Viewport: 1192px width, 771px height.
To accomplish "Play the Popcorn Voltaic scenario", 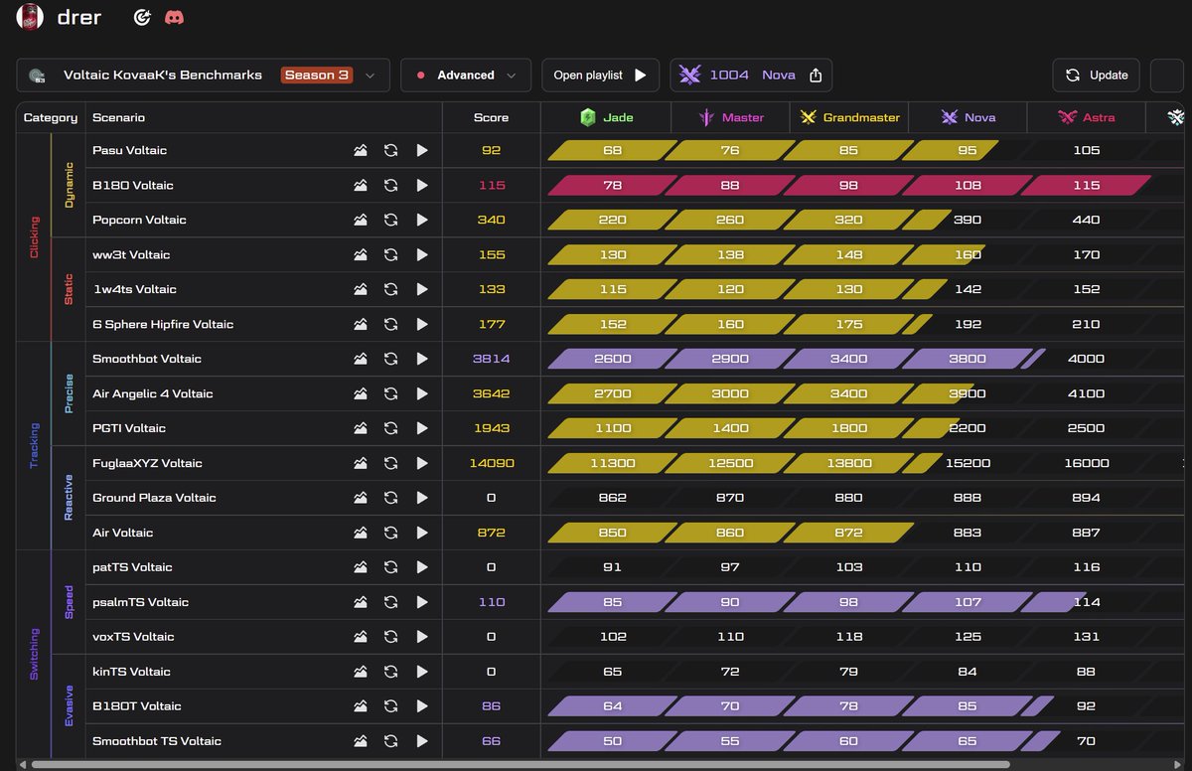I will point(422,220).
